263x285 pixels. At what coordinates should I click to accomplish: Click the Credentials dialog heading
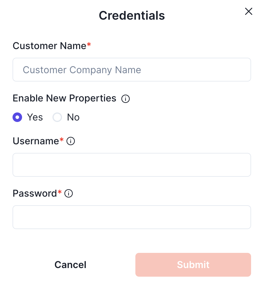[131, 15]
